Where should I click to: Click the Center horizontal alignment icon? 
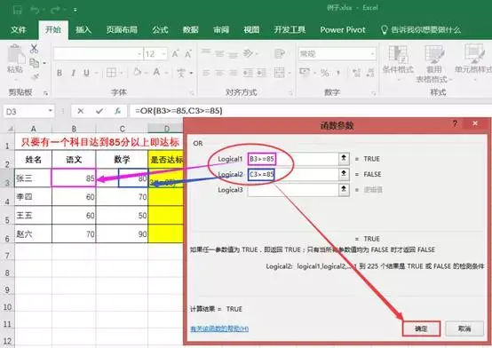(219, 73)
